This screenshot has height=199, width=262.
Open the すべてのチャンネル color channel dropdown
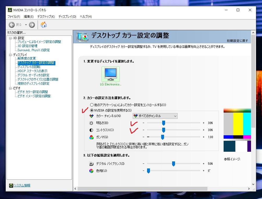click(155, 116)
